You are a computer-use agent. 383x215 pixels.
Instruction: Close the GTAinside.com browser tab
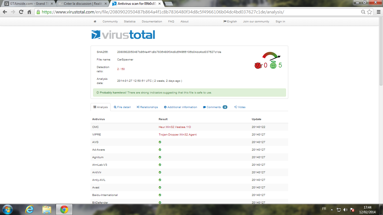[x=52, y=4]
